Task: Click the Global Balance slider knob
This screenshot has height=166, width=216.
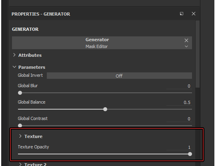Action: 105,109
